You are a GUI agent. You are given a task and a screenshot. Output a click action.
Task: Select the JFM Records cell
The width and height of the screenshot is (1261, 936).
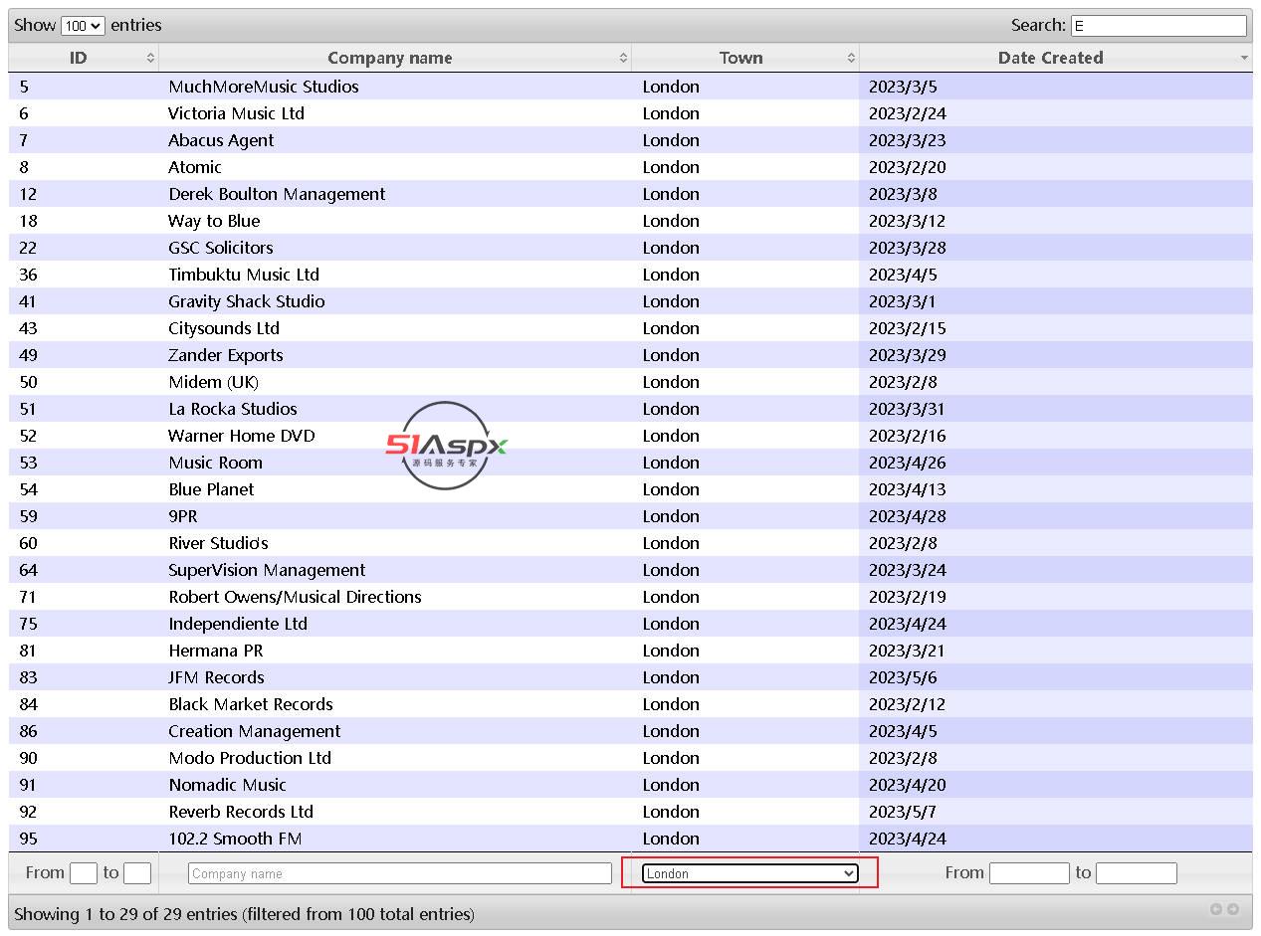click(216, 677)
